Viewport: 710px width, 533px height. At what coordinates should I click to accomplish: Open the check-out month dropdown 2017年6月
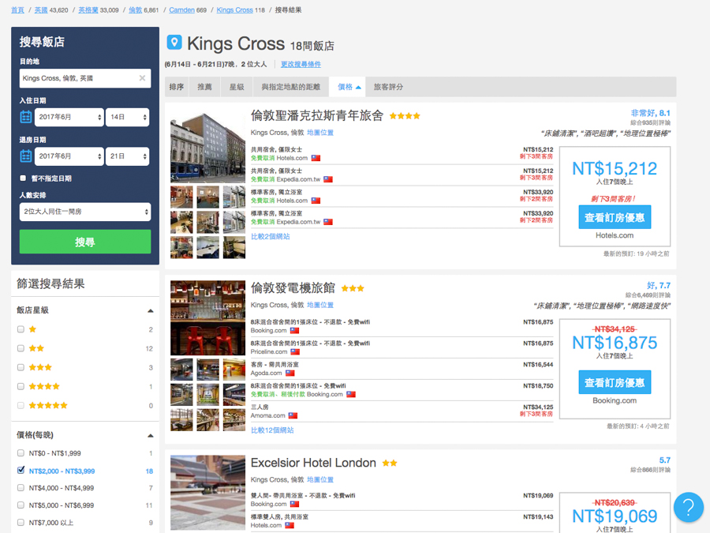click(x=69, y=156)
